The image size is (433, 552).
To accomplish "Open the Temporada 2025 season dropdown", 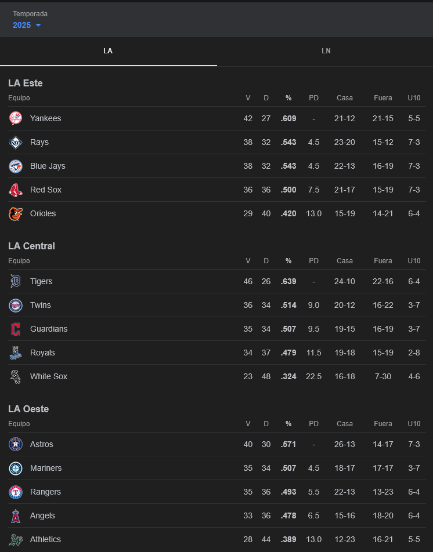I will pos(27,25).
